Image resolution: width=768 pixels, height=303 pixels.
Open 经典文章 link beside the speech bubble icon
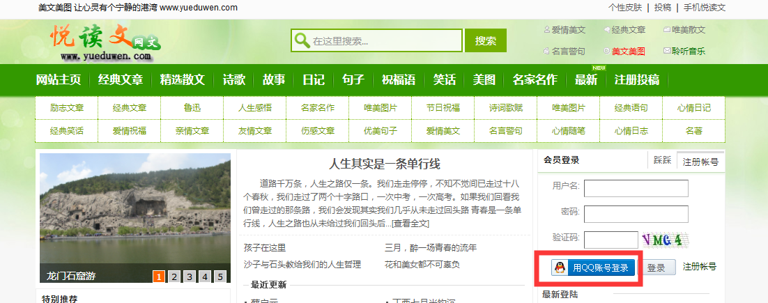coord(628,30)
